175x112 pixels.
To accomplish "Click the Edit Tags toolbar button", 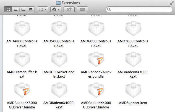I will coord(82,9).
